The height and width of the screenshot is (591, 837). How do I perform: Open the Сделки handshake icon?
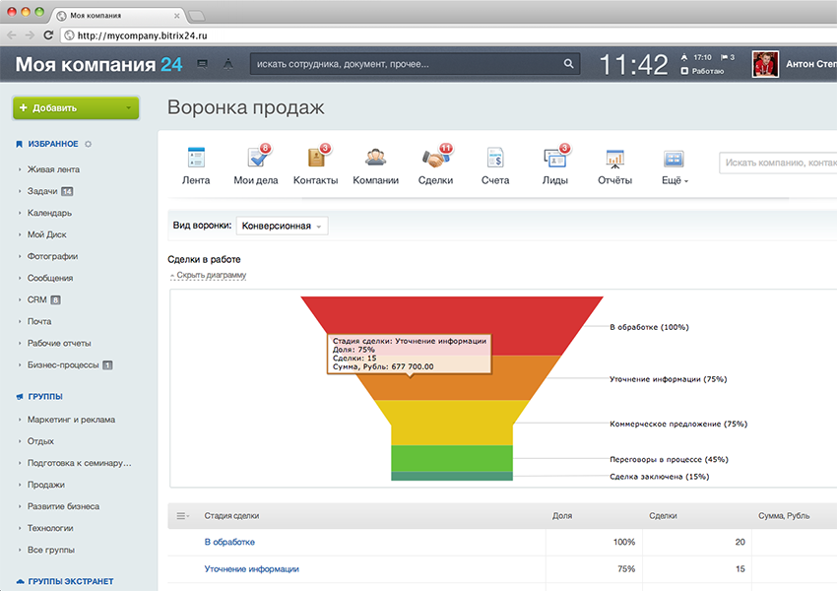click(x=437, y=157)
